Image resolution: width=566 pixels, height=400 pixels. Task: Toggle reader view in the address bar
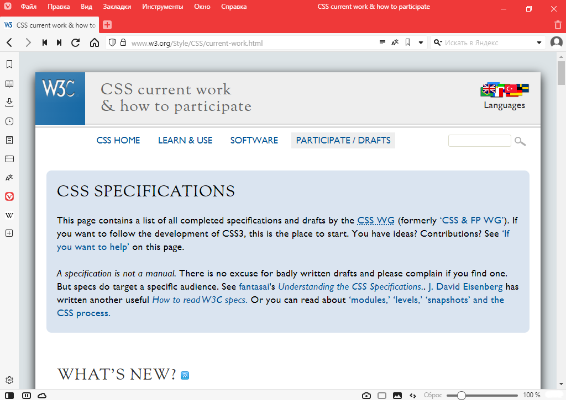382,42
